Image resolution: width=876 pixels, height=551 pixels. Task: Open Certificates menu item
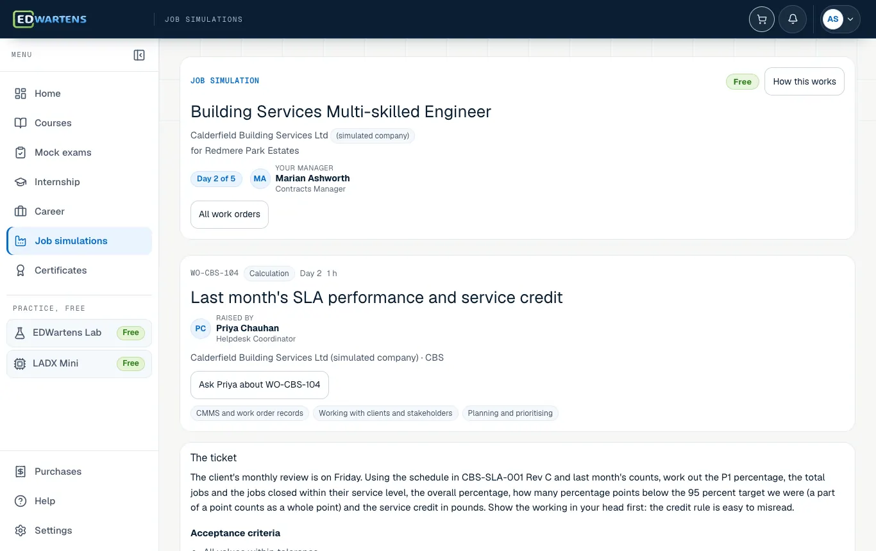(79, 270)
